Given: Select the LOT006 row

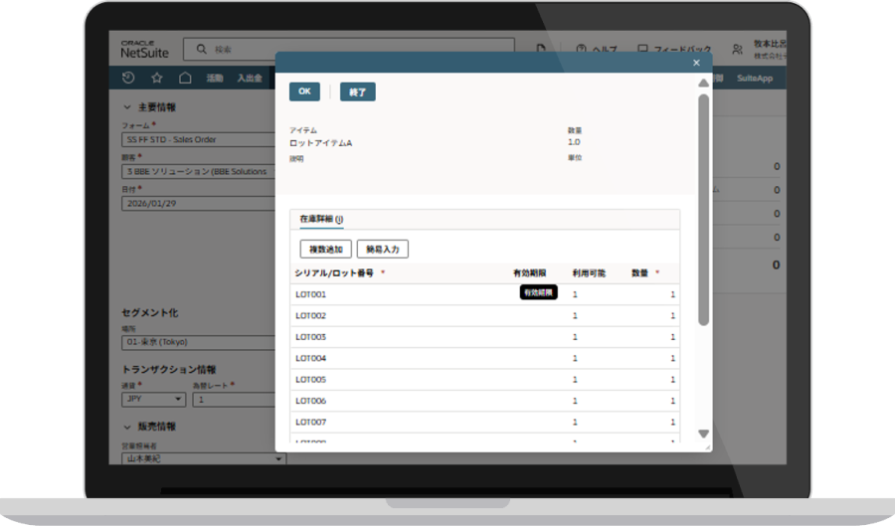Looking at the screenshot, I should [x=484, y=401].
